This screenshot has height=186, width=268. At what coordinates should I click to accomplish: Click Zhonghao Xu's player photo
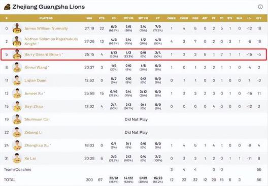[x=17, y=145]
